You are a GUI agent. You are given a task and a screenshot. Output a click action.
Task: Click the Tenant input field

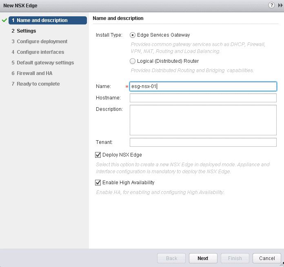pyautogui.click(x=203, y=142)
